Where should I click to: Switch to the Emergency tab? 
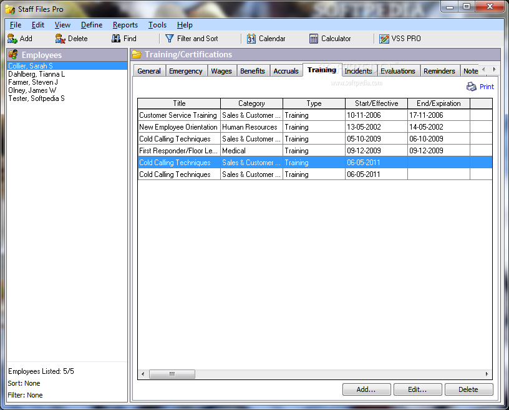186,70
